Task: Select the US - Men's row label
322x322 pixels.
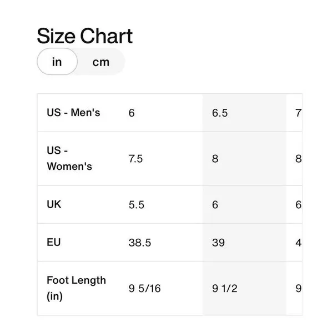Action: 73,112
